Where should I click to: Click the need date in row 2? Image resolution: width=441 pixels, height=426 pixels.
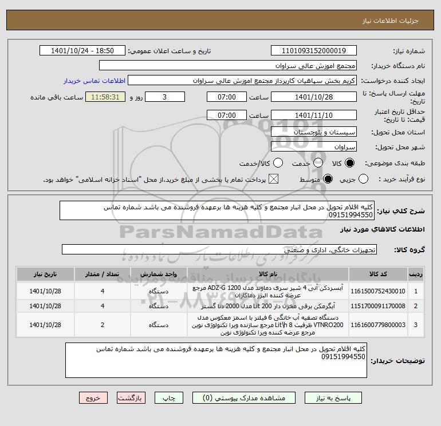pos(45,306)
